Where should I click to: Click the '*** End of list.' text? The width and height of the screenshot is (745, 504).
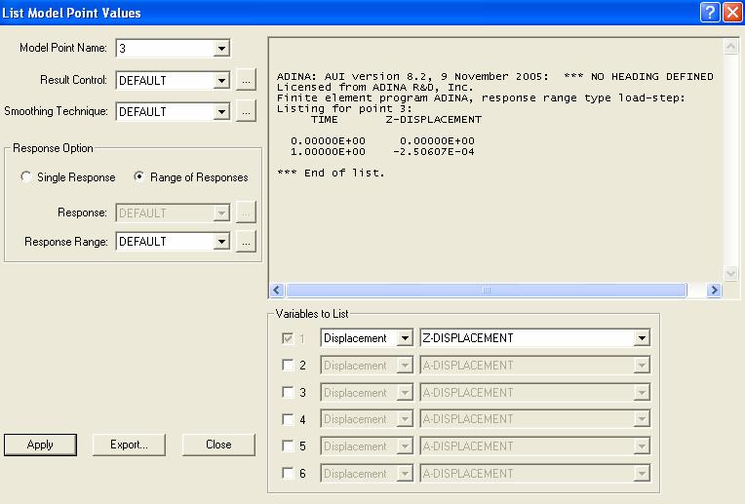(331, 173)
